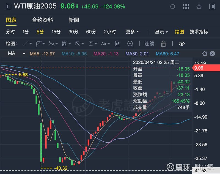This screenshot has height=174, width=220.
Task: Select the line drawing tool
Action: point(26,44)
